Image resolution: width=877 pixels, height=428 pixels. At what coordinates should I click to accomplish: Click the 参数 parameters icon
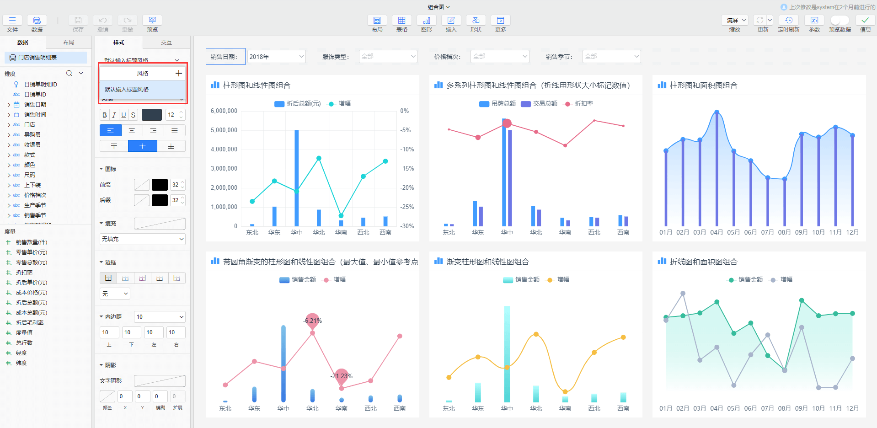point(814,21)
